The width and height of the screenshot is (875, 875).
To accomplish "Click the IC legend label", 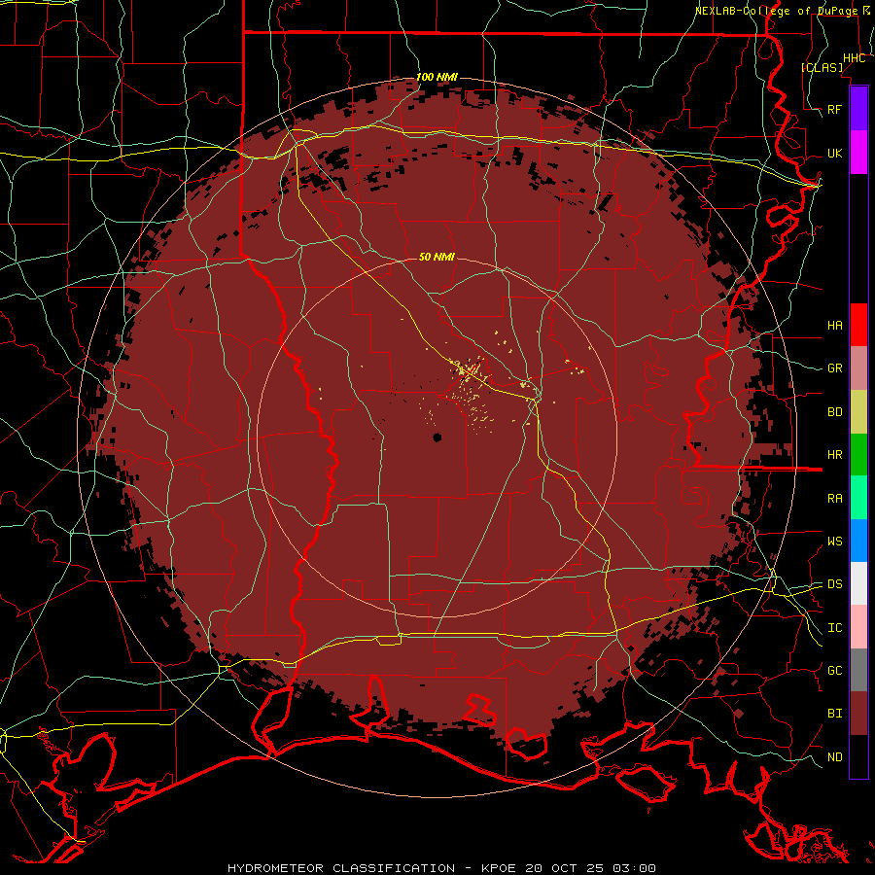I will [x=834, y=628].
